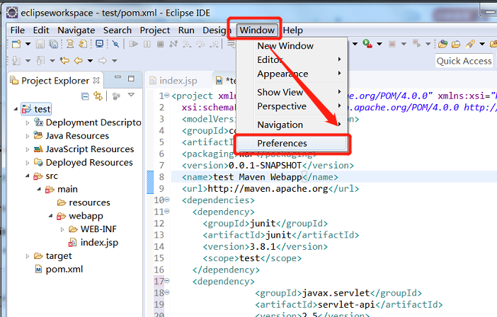This screenshot has width=497, height=317.
Task: Toggle Link with Editor in Project Explorer
Action: tap(98, 96)
